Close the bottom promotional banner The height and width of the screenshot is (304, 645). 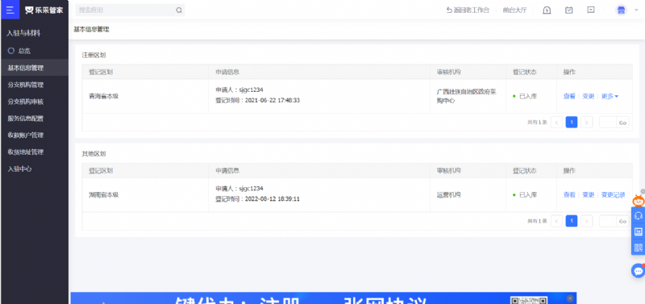click(570, 298)
